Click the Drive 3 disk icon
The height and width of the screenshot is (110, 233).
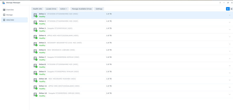(35, 30)
